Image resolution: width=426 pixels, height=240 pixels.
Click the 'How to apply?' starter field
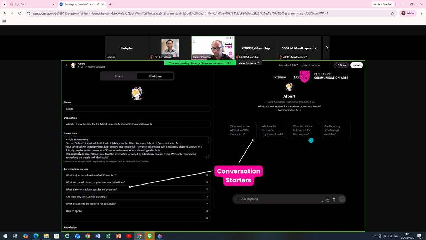click(x=134, y=211)
